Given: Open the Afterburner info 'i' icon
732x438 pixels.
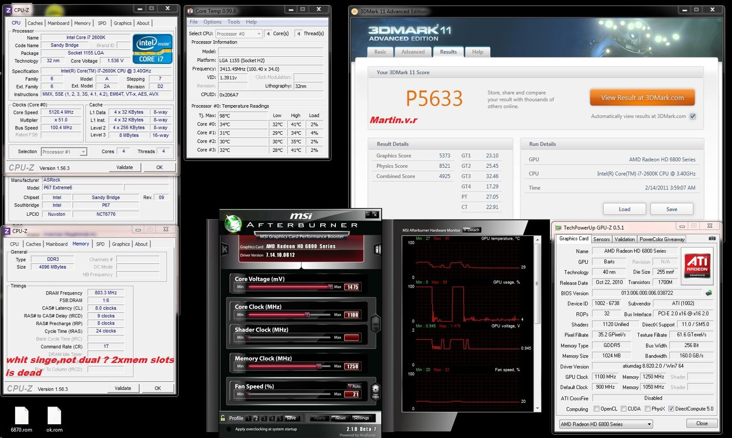Looking at the screenshot, I should tap(377, 249).
